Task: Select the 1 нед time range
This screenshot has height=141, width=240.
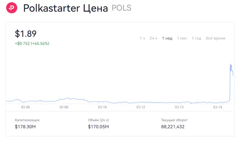Action: pos(167,38)
